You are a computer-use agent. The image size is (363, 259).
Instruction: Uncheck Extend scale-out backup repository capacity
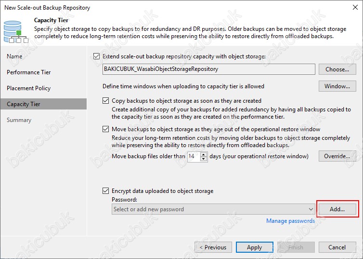97,56
